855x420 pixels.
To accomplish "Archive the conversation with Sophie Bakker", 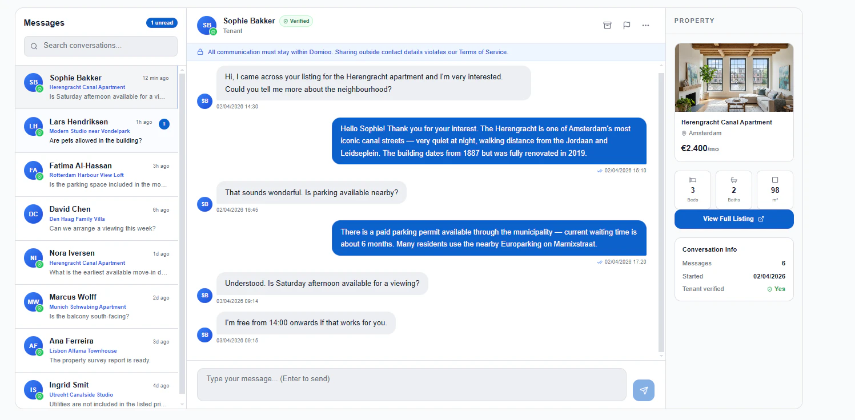I will (x=607, y=25).
